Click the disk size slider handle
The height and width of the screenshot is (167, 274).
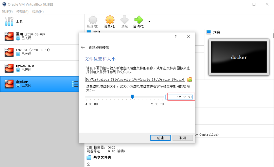click(x=132, y=97)
